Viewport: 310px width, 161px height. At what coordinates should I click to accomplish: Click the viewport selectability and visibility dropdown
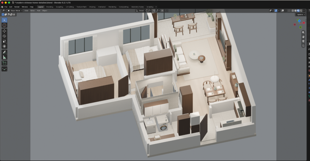click(x=272, y=11)
